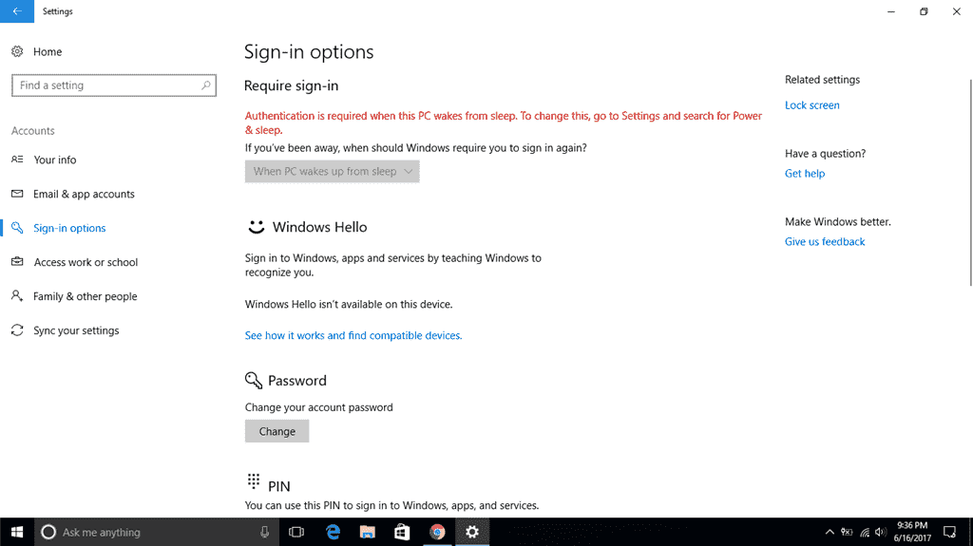This screenshot has height=546, width=973.
Task: Open the Wi-Fi network tray icon
Action: 865,532
